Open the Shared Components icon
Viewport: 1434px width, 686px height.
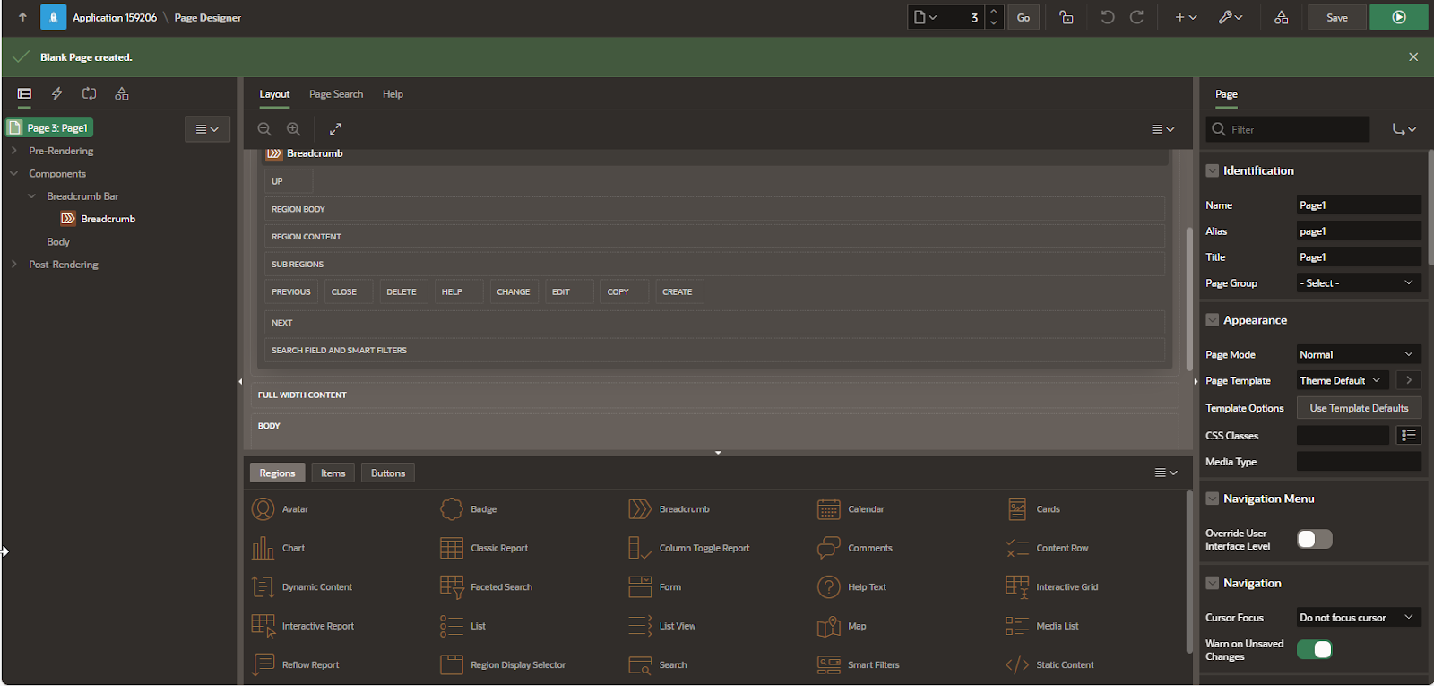point(1282,17)
